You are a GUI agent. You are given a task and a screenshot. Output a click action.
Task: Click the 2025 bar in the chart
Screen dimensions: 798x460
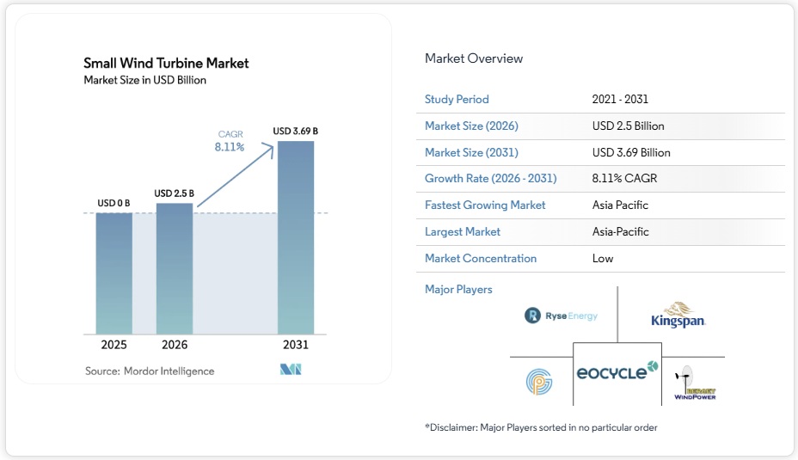114,273
